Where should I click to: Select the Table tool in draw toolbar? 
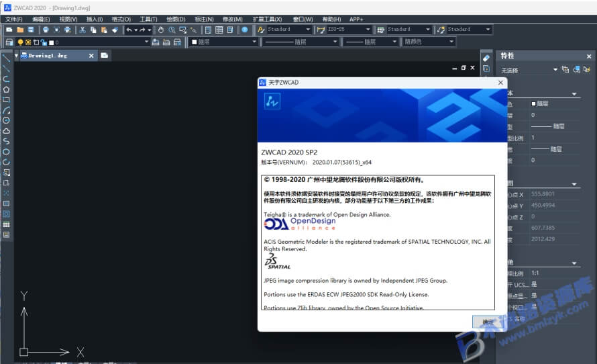(x=6, y=224)
